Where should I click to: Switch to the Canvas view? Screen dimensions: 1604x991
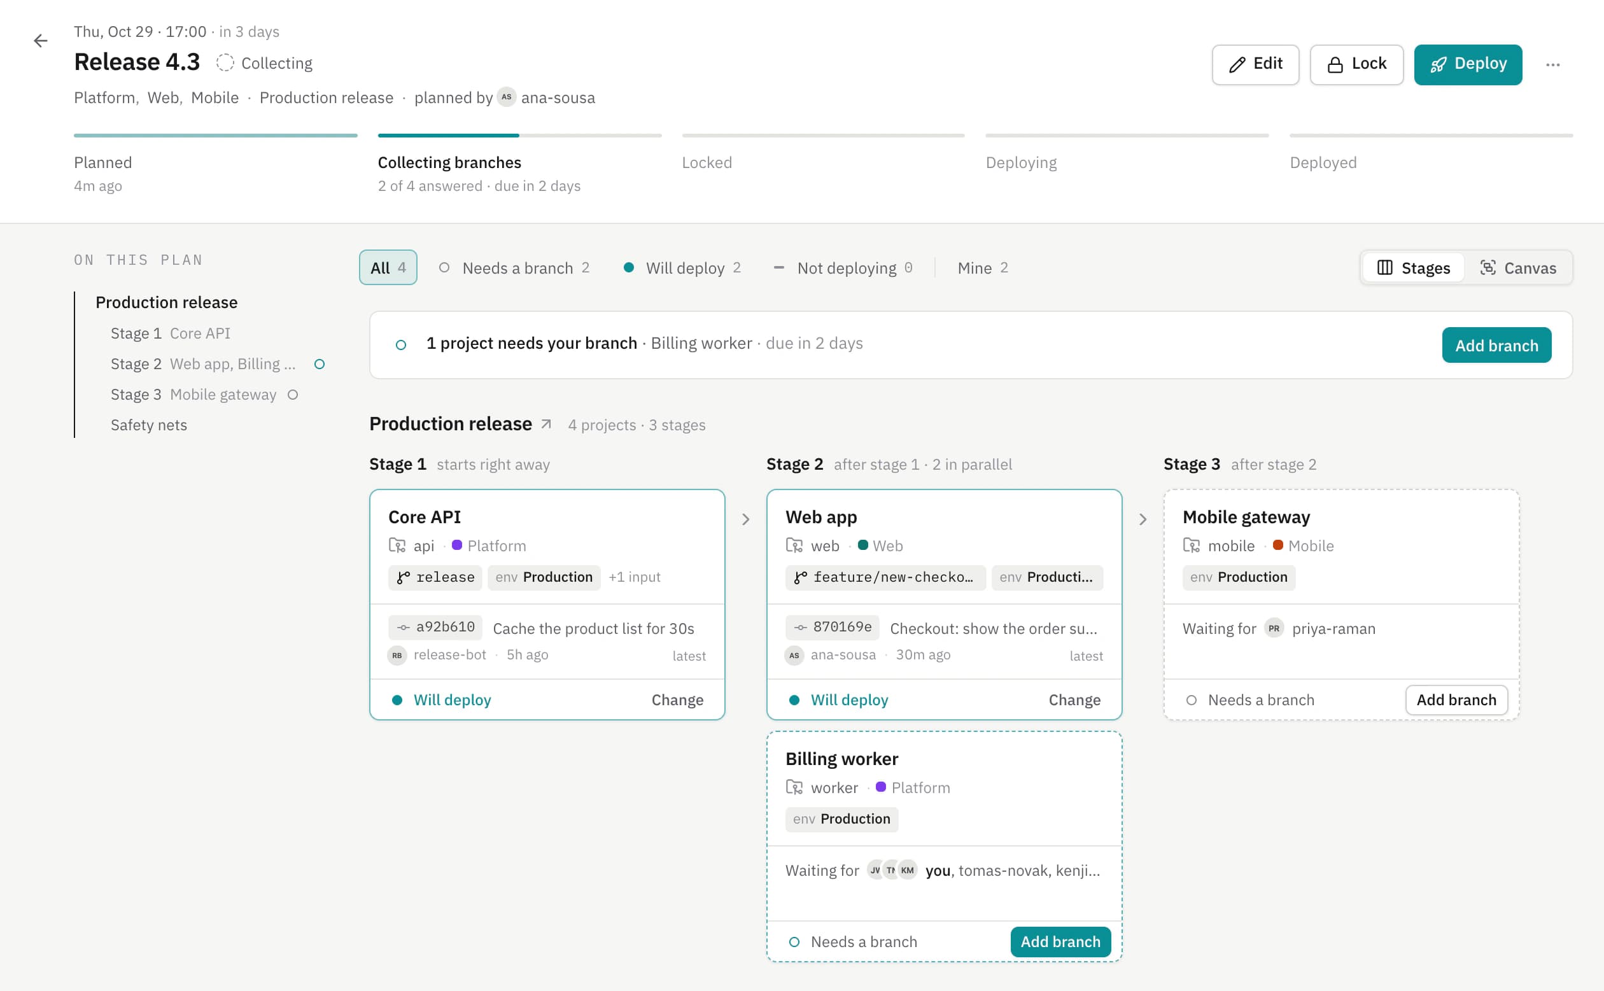(x=1517, y=267)
